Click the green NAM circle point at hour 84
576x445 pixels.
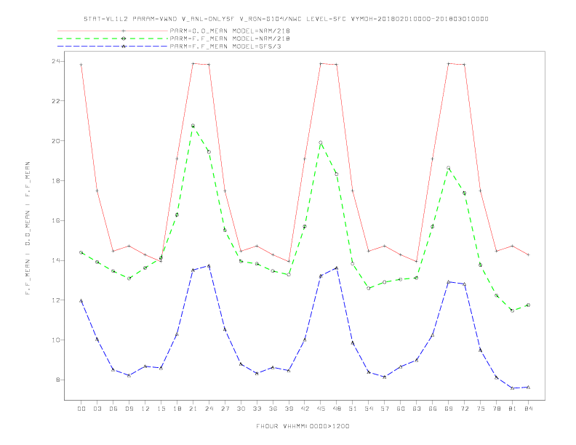pyautogui.click(x=528, y=305)
